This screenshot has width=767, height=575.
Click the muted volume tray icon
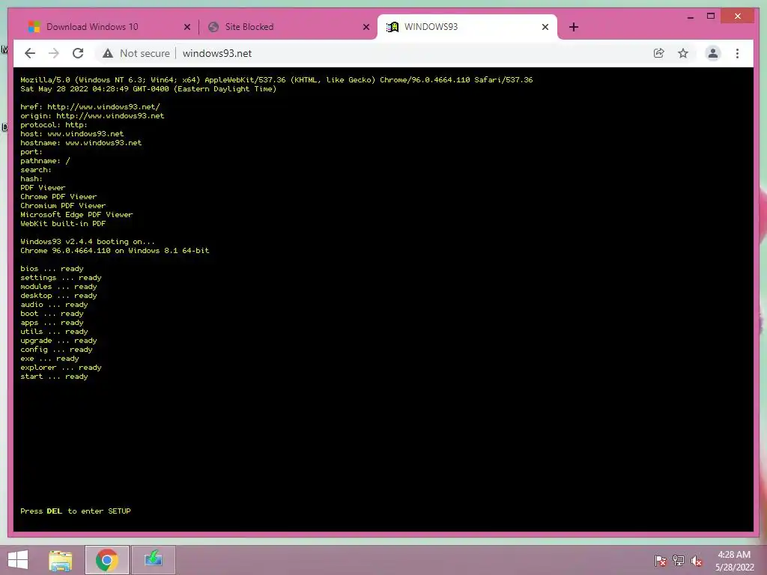[x=697, y=560]
